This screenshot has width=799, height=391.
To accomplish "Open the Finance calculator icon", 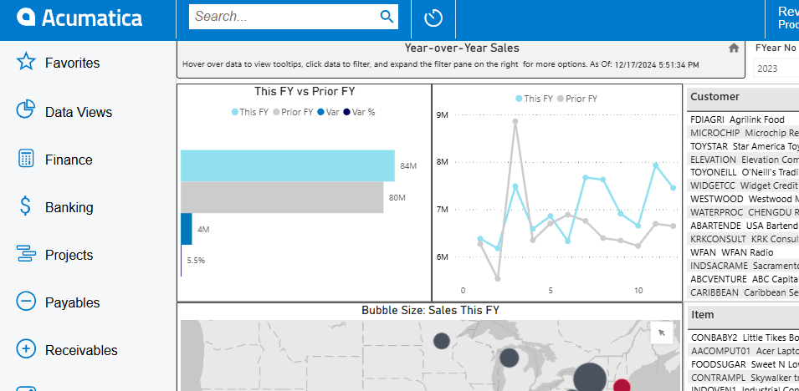I will click(26, 159).
